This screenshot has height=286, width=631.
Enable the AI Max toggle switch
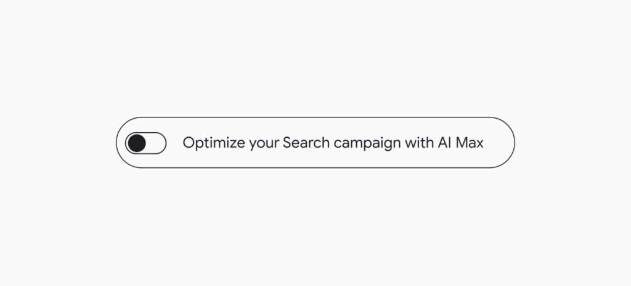point(145,143)
